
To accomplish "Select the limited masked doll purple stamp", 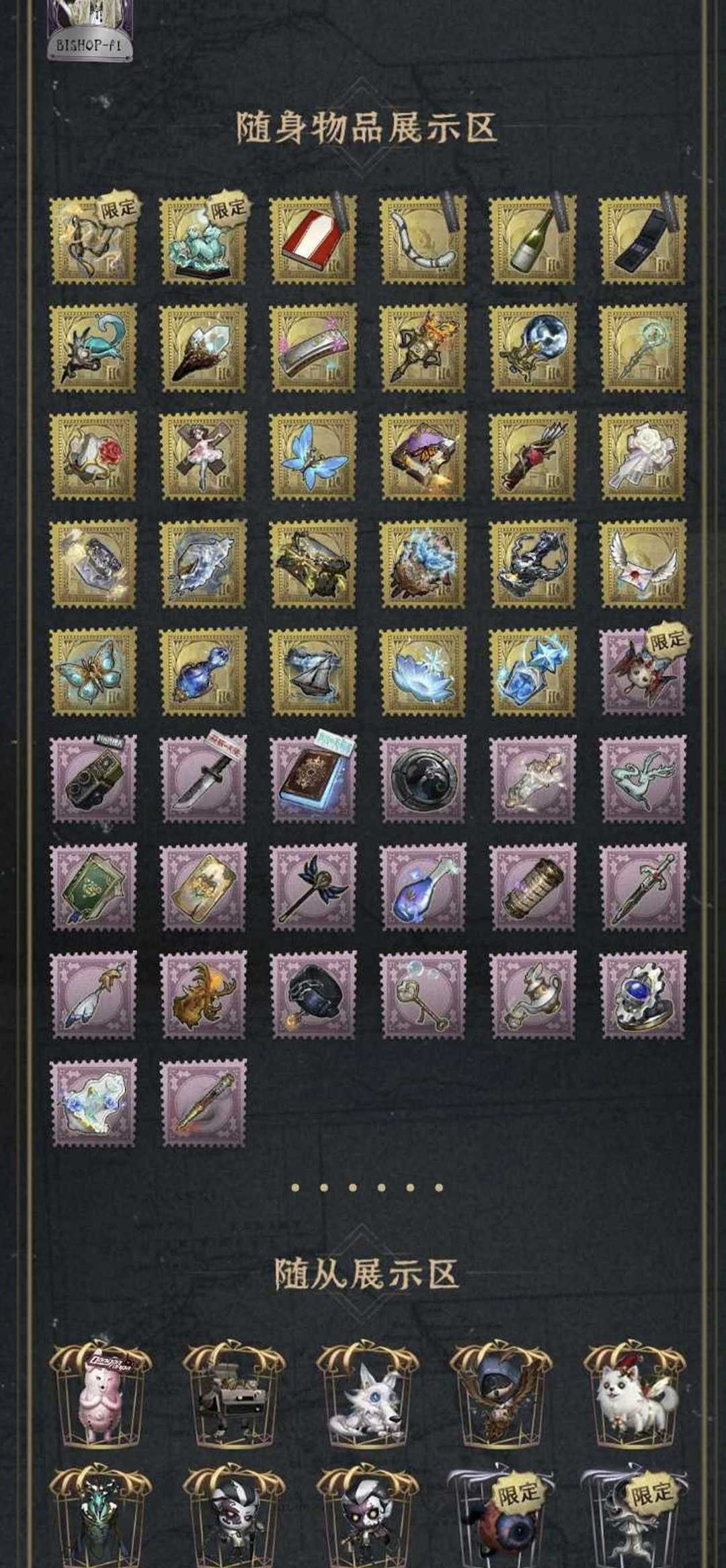I will [x=643, y=671].
